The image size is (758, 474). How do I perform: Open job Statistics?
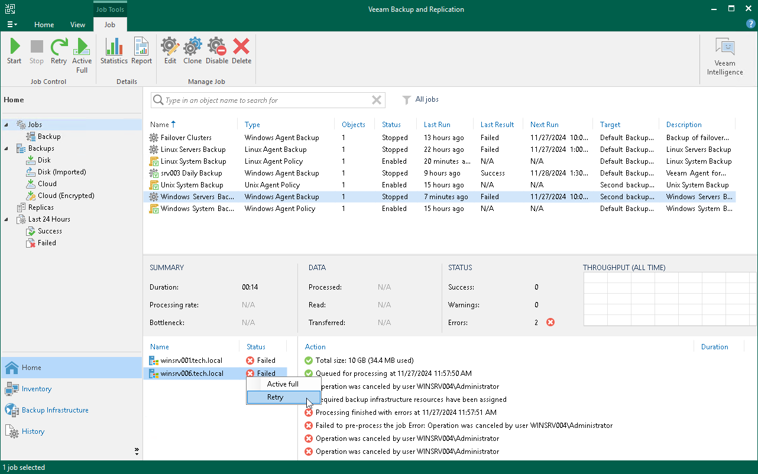point(114,51)
